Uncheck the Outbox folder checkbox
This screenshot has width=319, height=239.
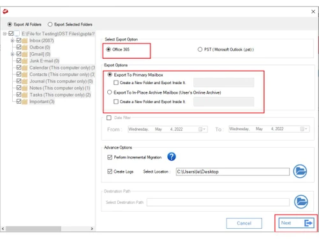(19, 47)
